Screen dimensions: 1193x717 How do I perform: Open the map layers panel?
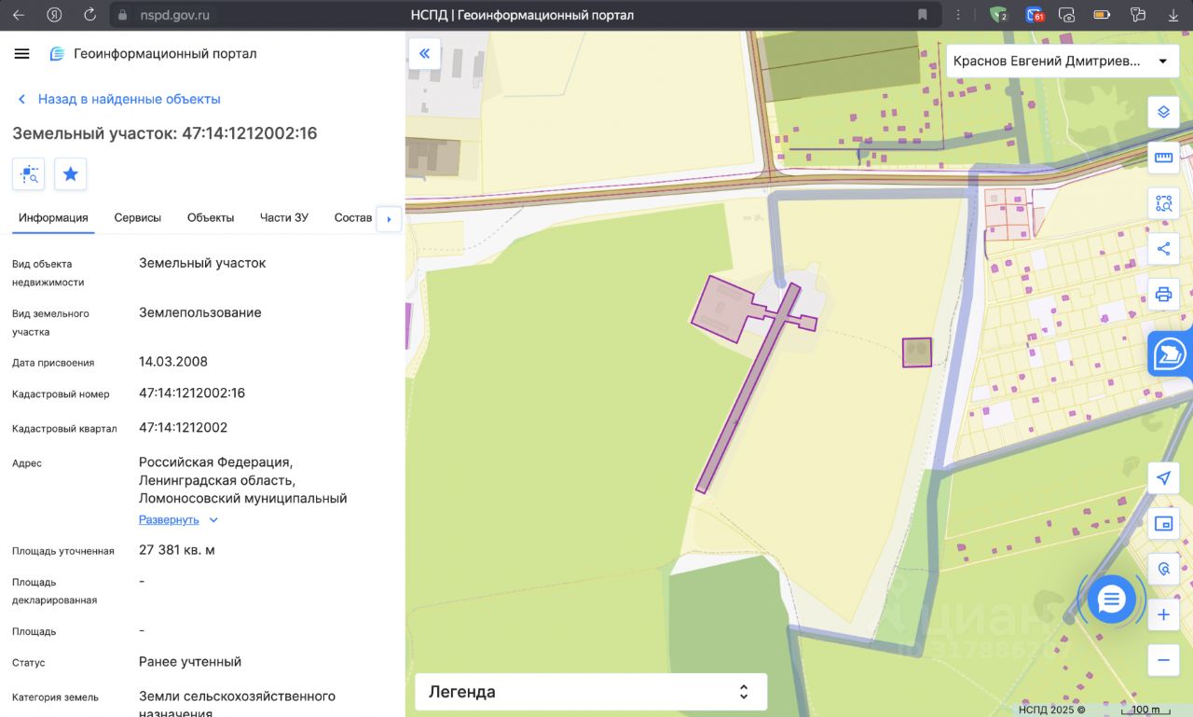(1163, 113)
